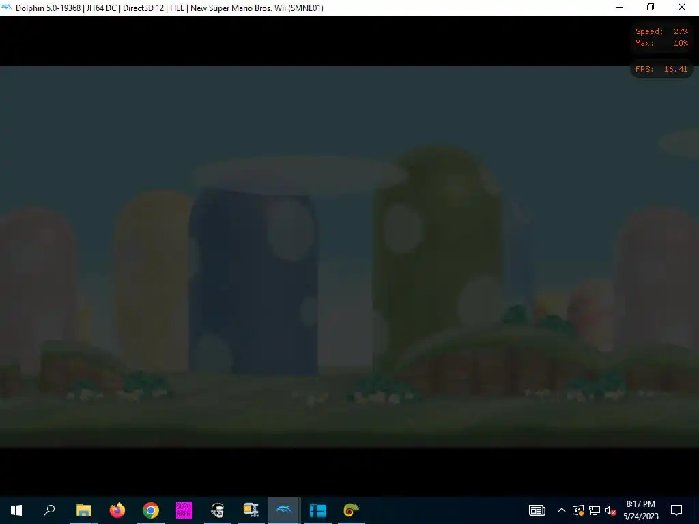
Task: Open the pink SCRUBBER app icon
Action: pos(184,510)
